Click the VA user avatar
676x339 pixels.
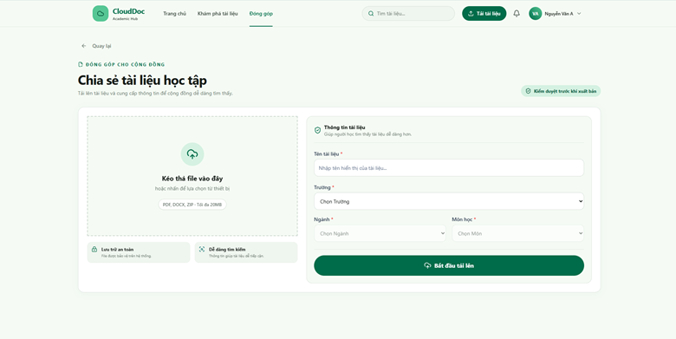pos(535,13)
